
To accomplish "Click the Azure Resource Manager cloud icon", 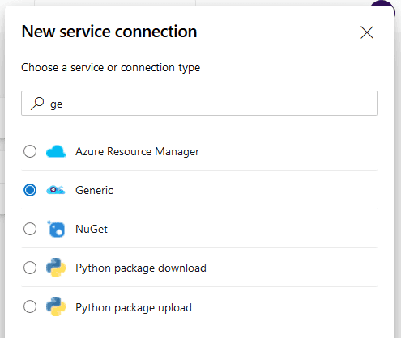I will pos(56,151).
